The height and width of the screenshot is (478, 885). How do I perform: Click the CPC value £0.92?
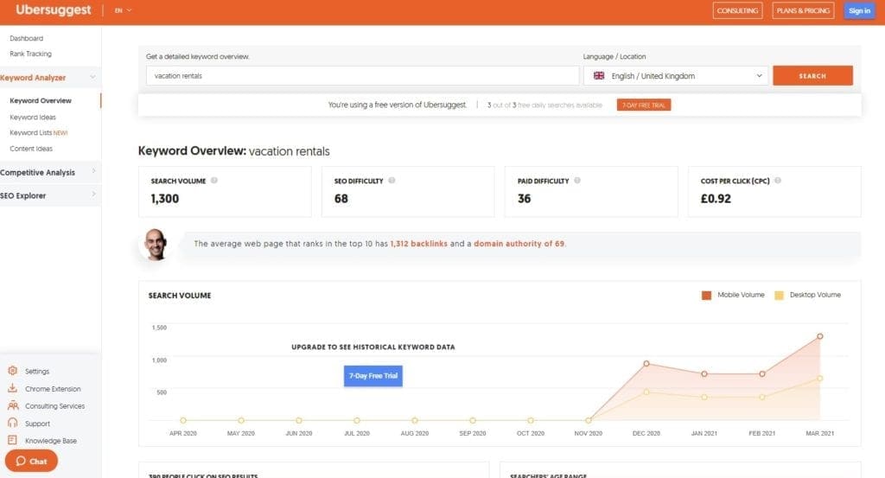716,199
